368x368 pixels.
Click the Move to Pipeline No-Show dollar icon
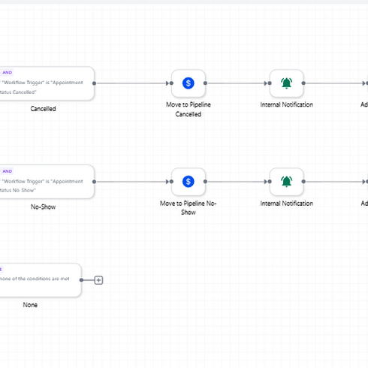coord(189,182)
